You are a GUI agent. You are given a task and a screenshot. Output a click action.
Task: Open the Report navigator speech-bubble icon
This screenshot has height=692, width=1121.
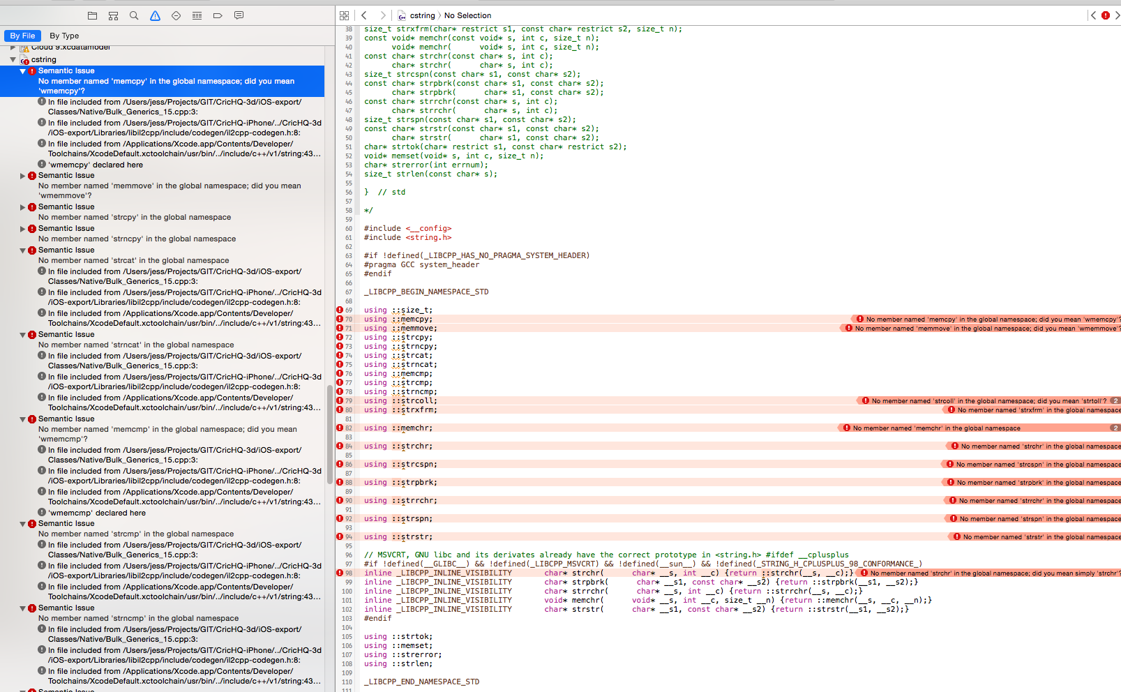click(239, 15)
